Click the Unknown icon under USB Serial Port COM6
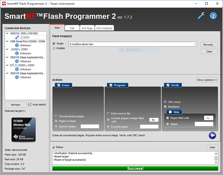Image resolution: width=223 pixels, height=175 pixels. point(17,45)
